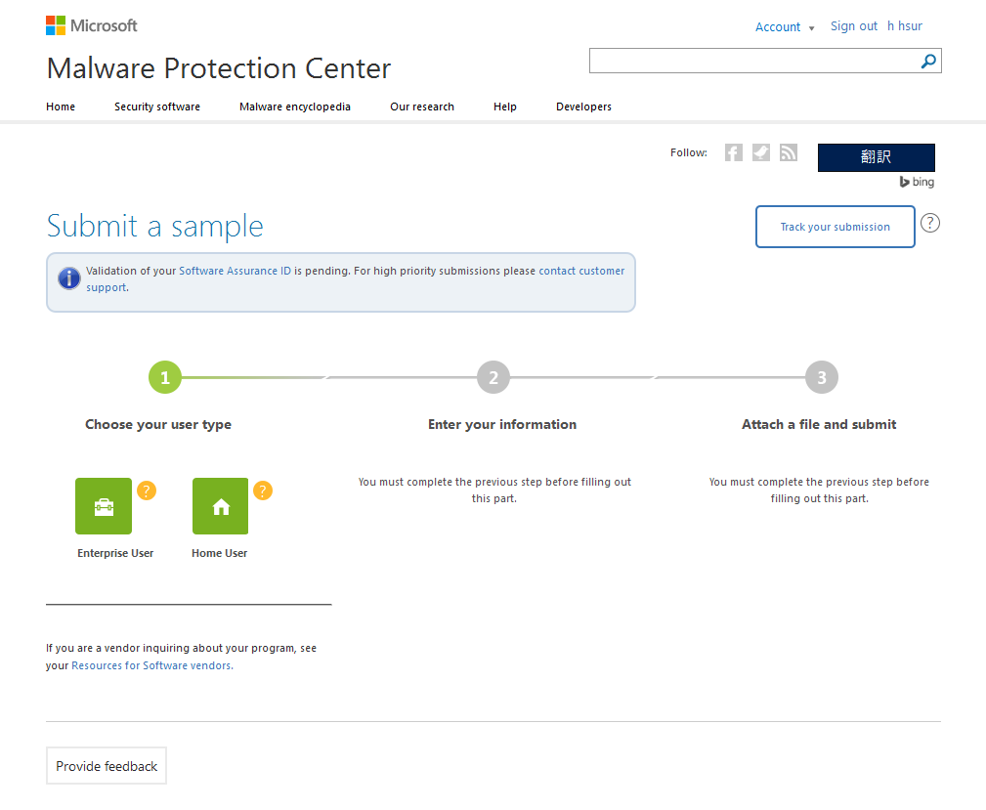Click the Bing logo
986x810 pixels.
[916, 182]
